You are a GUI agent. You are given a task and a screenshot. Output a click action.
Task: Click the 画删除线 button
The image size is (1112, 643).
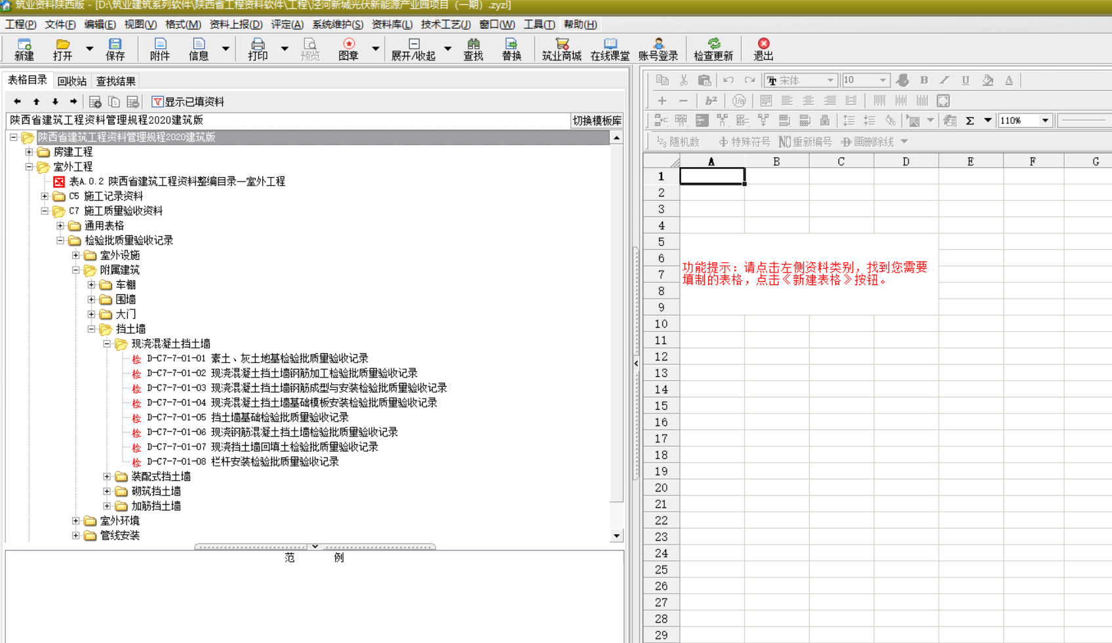[x=868, y=142]
